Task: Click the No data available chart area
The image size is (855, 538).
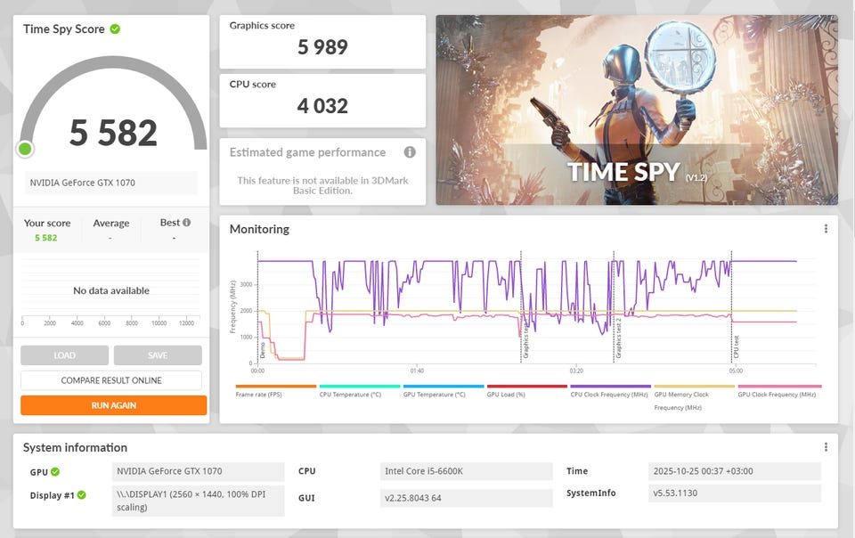Action: coord(111,290)
